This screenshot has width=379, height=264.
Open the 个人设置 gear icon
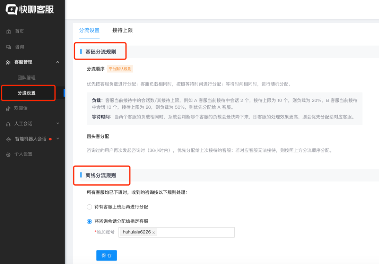click(8, 154)
